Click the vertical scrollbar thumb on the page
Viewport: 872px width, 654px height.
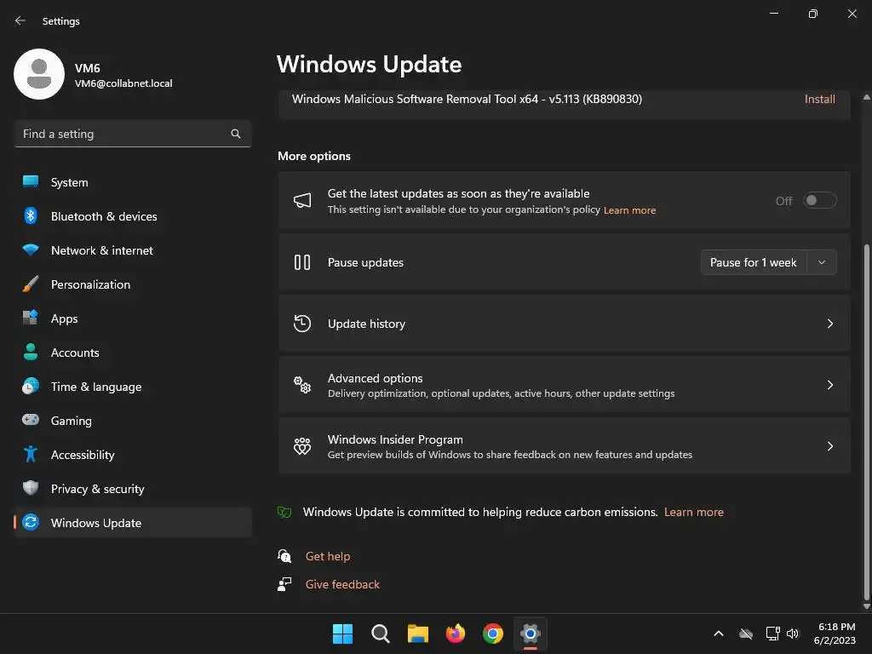pos(866,422)
